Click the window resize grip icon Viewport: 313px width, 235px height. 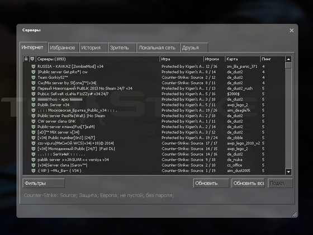[295, 214]
